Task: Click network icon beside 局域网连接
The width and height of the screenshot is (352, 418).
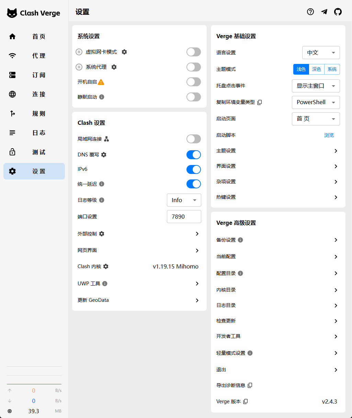Action: click(106, 139)
